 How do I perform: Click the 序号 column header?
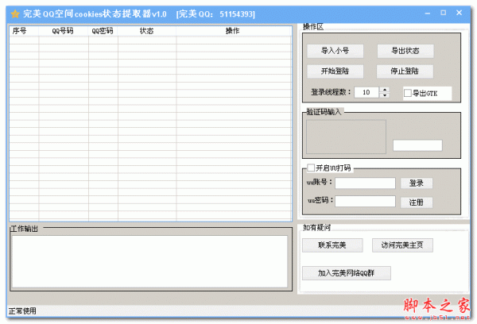coord(24,31)
